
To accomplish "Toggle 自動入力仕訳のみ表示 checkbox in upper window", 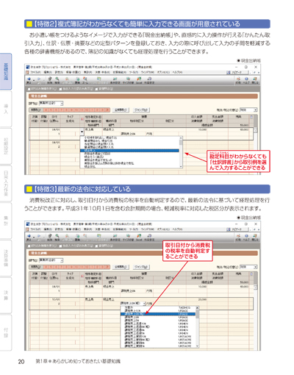I will coord(60,89).
